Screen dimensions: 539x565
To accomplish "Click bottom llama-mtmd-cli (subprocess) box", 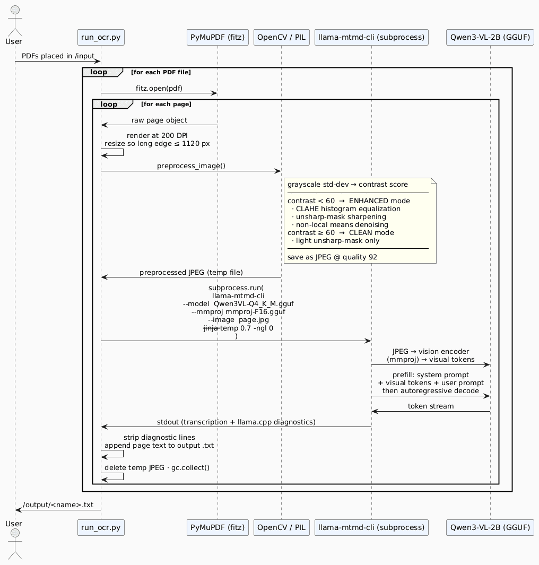I will coord(371,527).
